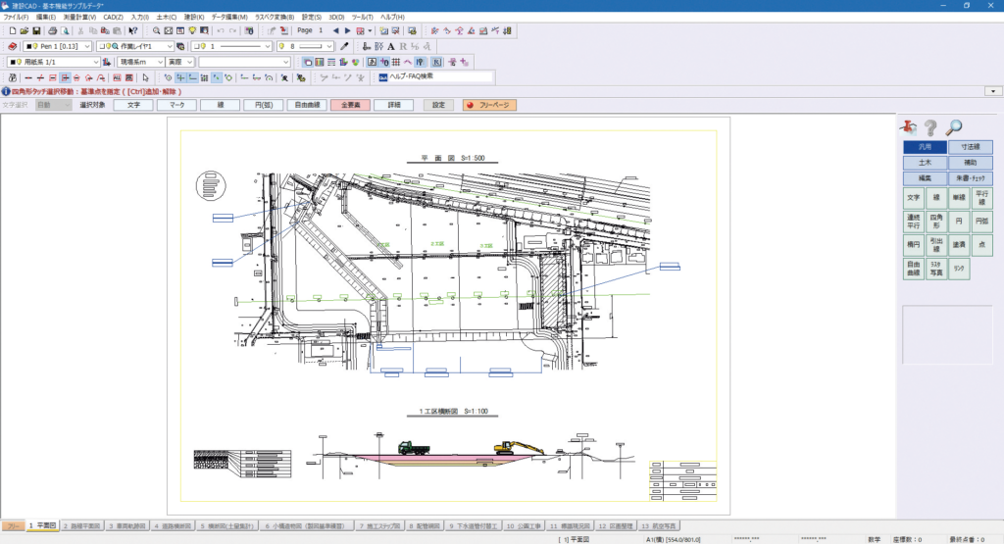Click the 塗潰 fill button

pyautogui.click(x=959, y=244)
